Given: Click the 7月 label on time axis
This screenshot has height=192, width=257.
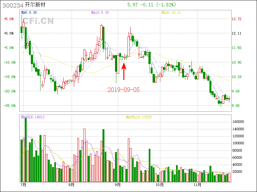Looking at the screenshot, I should point(23,185).
